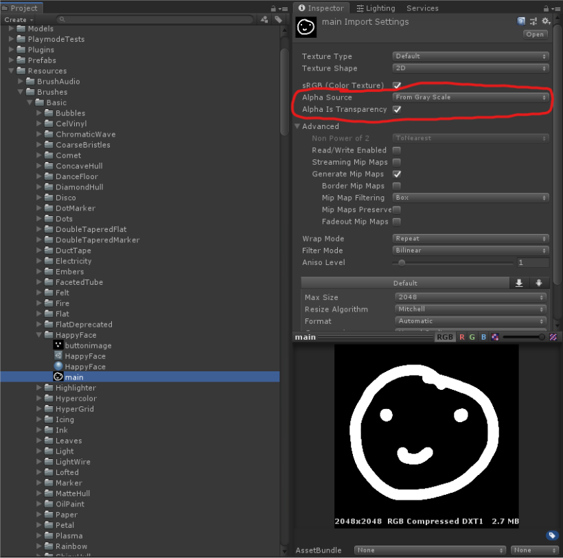The image size is (563, 558).
Task: Uncheck Alpha Is Transparency
Action: point(397,109)
